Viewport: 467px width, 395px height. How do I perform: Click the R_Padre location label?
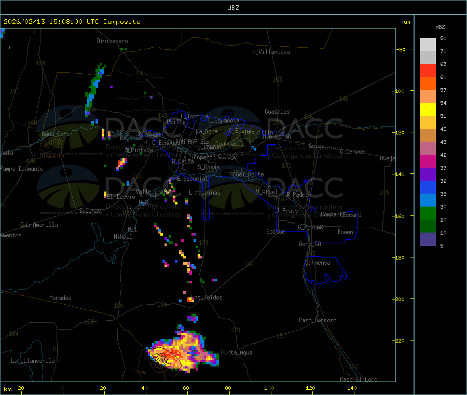pos(297,195)
